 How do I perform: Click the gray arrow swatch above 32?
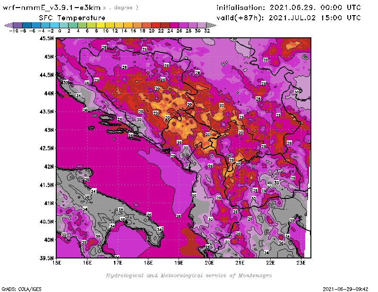click(x=211, y=25)
